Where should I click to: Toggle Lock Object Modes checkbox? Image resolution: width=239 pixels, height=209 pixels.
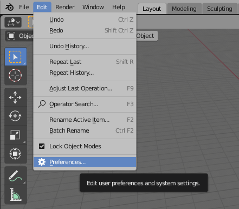coord(42,146)
